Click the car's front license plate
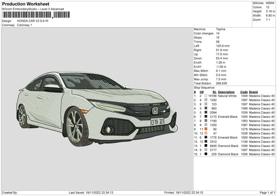Image resolution: width=277 pixels, height=196 pixels. coord(157,122)
